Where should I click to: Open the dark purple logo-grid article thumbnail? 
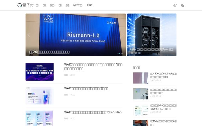(x=40, y=72)
